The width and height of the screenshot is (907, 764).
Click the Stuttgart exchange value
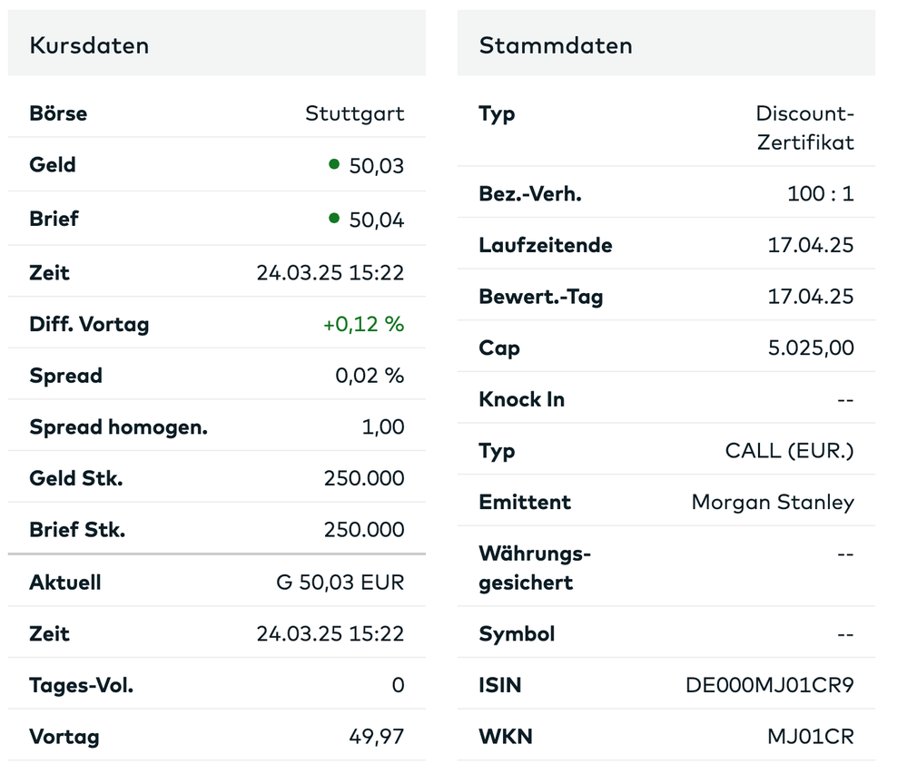pyautogui.click(x=355, y=114)
